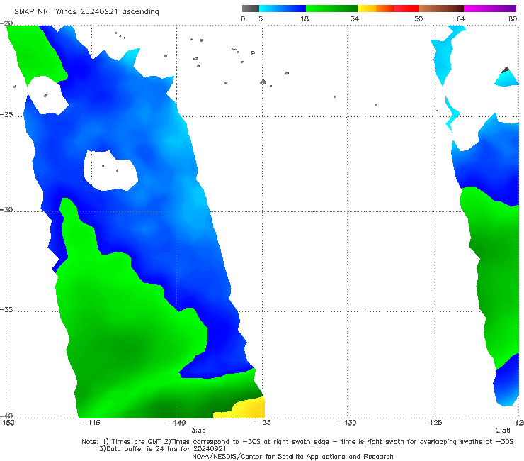Click the longitude label '-125'
This screenshot has height=461, width=524.
point(433,423)
